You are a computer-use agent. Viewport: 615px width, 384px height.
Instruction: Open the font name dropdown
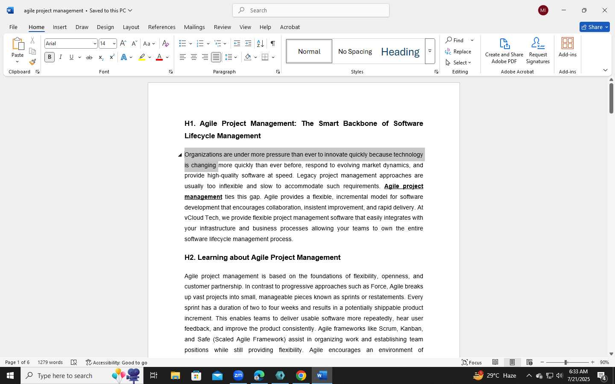coord(95,44)
